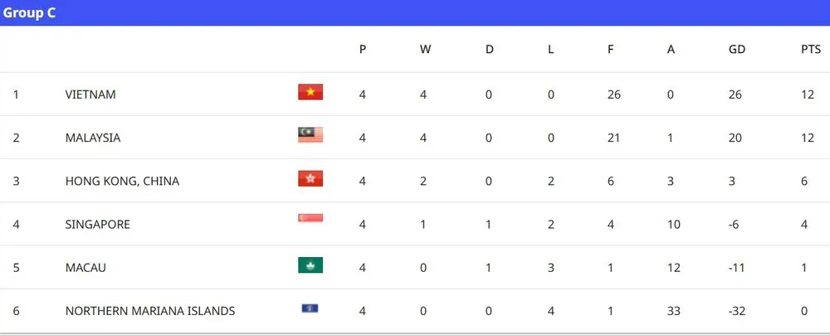Select NORTHERN MARIANA ISLANDS team name
This screenshot has height=335, width=830.
150,311
